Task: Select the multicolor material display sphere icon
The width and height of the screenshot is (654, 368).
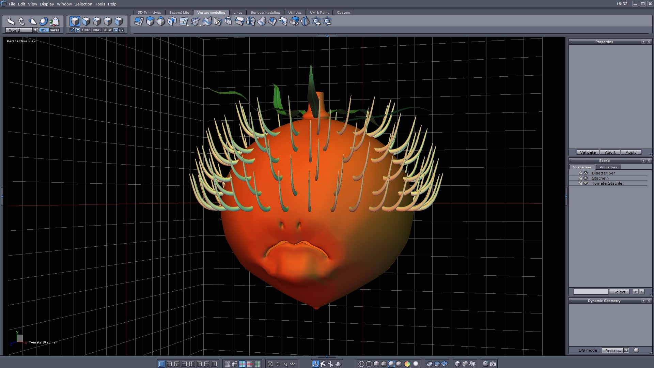Action: tap(407, 364)
